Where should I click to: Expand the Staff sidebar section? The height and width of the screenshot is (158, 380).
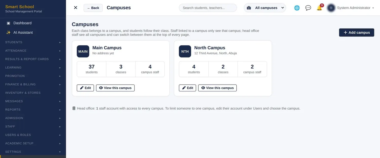click(33, 126)
